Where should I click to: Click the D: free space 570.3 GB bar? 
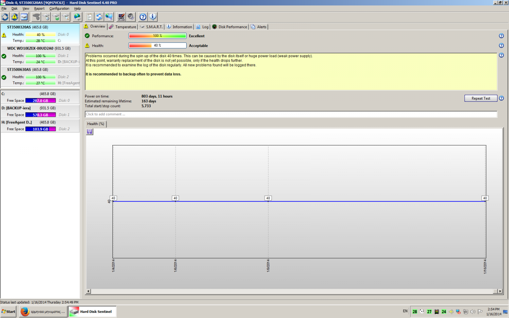click(40, 115)
